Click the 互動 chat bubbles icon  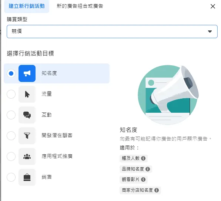pos(27,115)
